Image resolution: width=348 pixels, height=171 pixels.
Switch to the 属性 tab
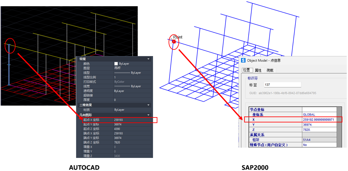258,70
